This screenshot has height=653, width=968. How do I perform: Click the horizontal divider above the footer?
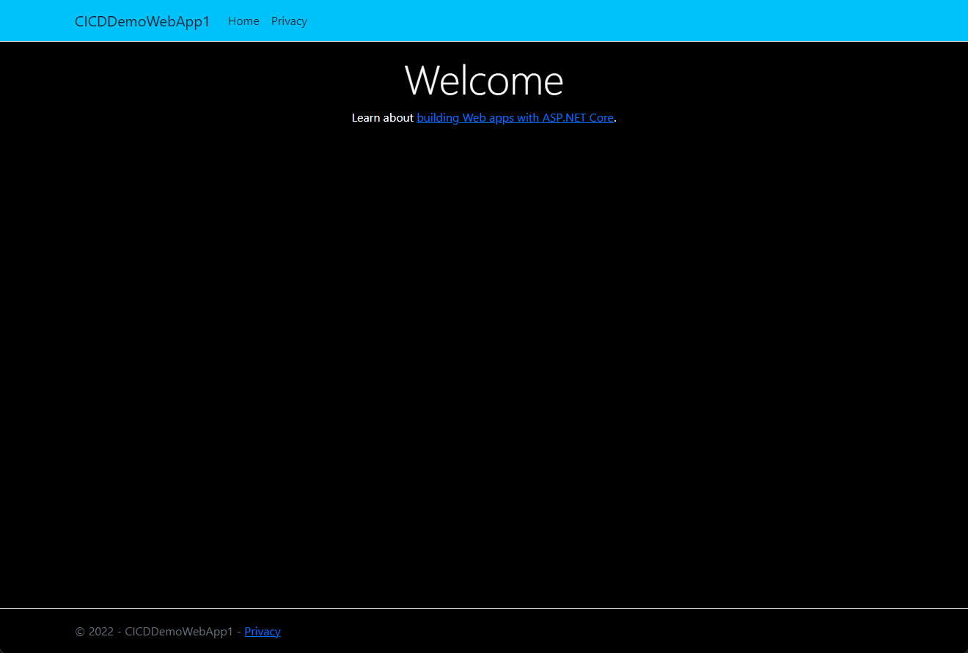point(484,608)
